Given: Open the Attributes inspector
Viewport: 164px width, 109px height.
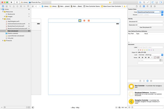Looking at the screenshot, I should [148, 6].
